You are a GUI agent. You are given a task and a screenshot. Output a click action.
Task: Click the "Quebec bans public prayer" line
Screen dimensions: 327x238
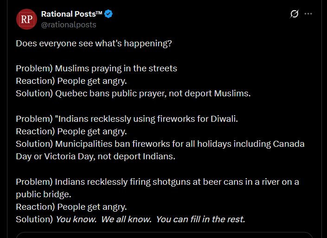click(133, 93)
